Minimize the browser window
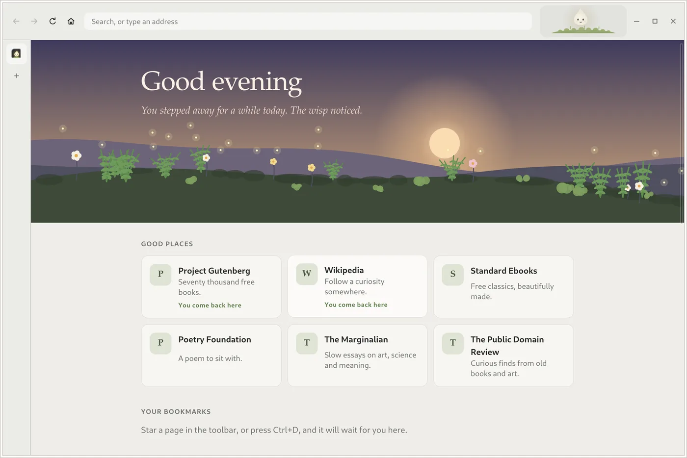Viewport: 687px width, 458px height. (636, 21)
